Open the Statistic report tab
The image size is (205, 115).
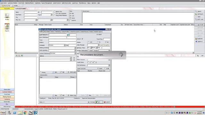click(x=98, y=32)
